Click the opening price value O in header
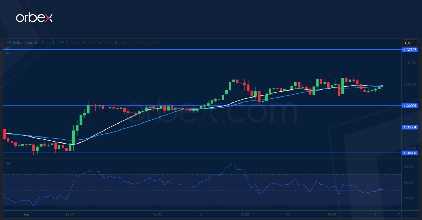 pos(73,43)
